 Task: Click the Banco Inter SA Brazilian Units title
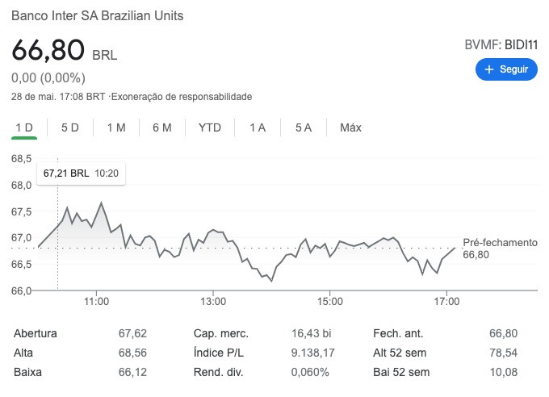coord(98,16)
